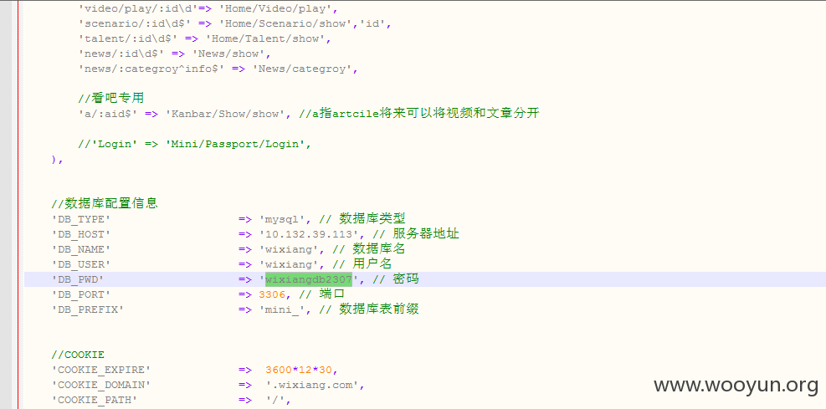Click the // 数据库表前缀 comment
This screenshot has width=826, height=409.
[369, 309]
